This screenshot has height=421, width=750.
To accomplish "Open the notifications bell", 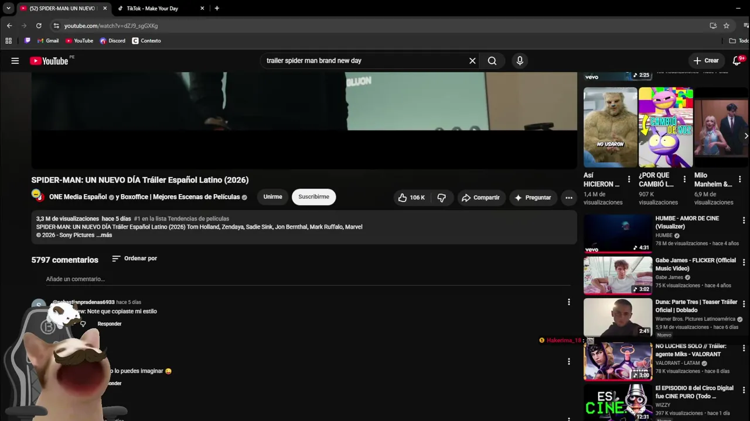I will pyautogui.click(x=738, y=61).
